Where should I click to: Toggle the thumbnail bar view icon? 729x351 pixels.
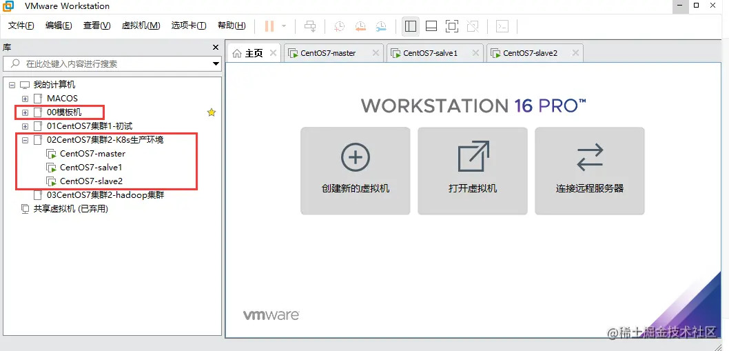click(431, 26)
